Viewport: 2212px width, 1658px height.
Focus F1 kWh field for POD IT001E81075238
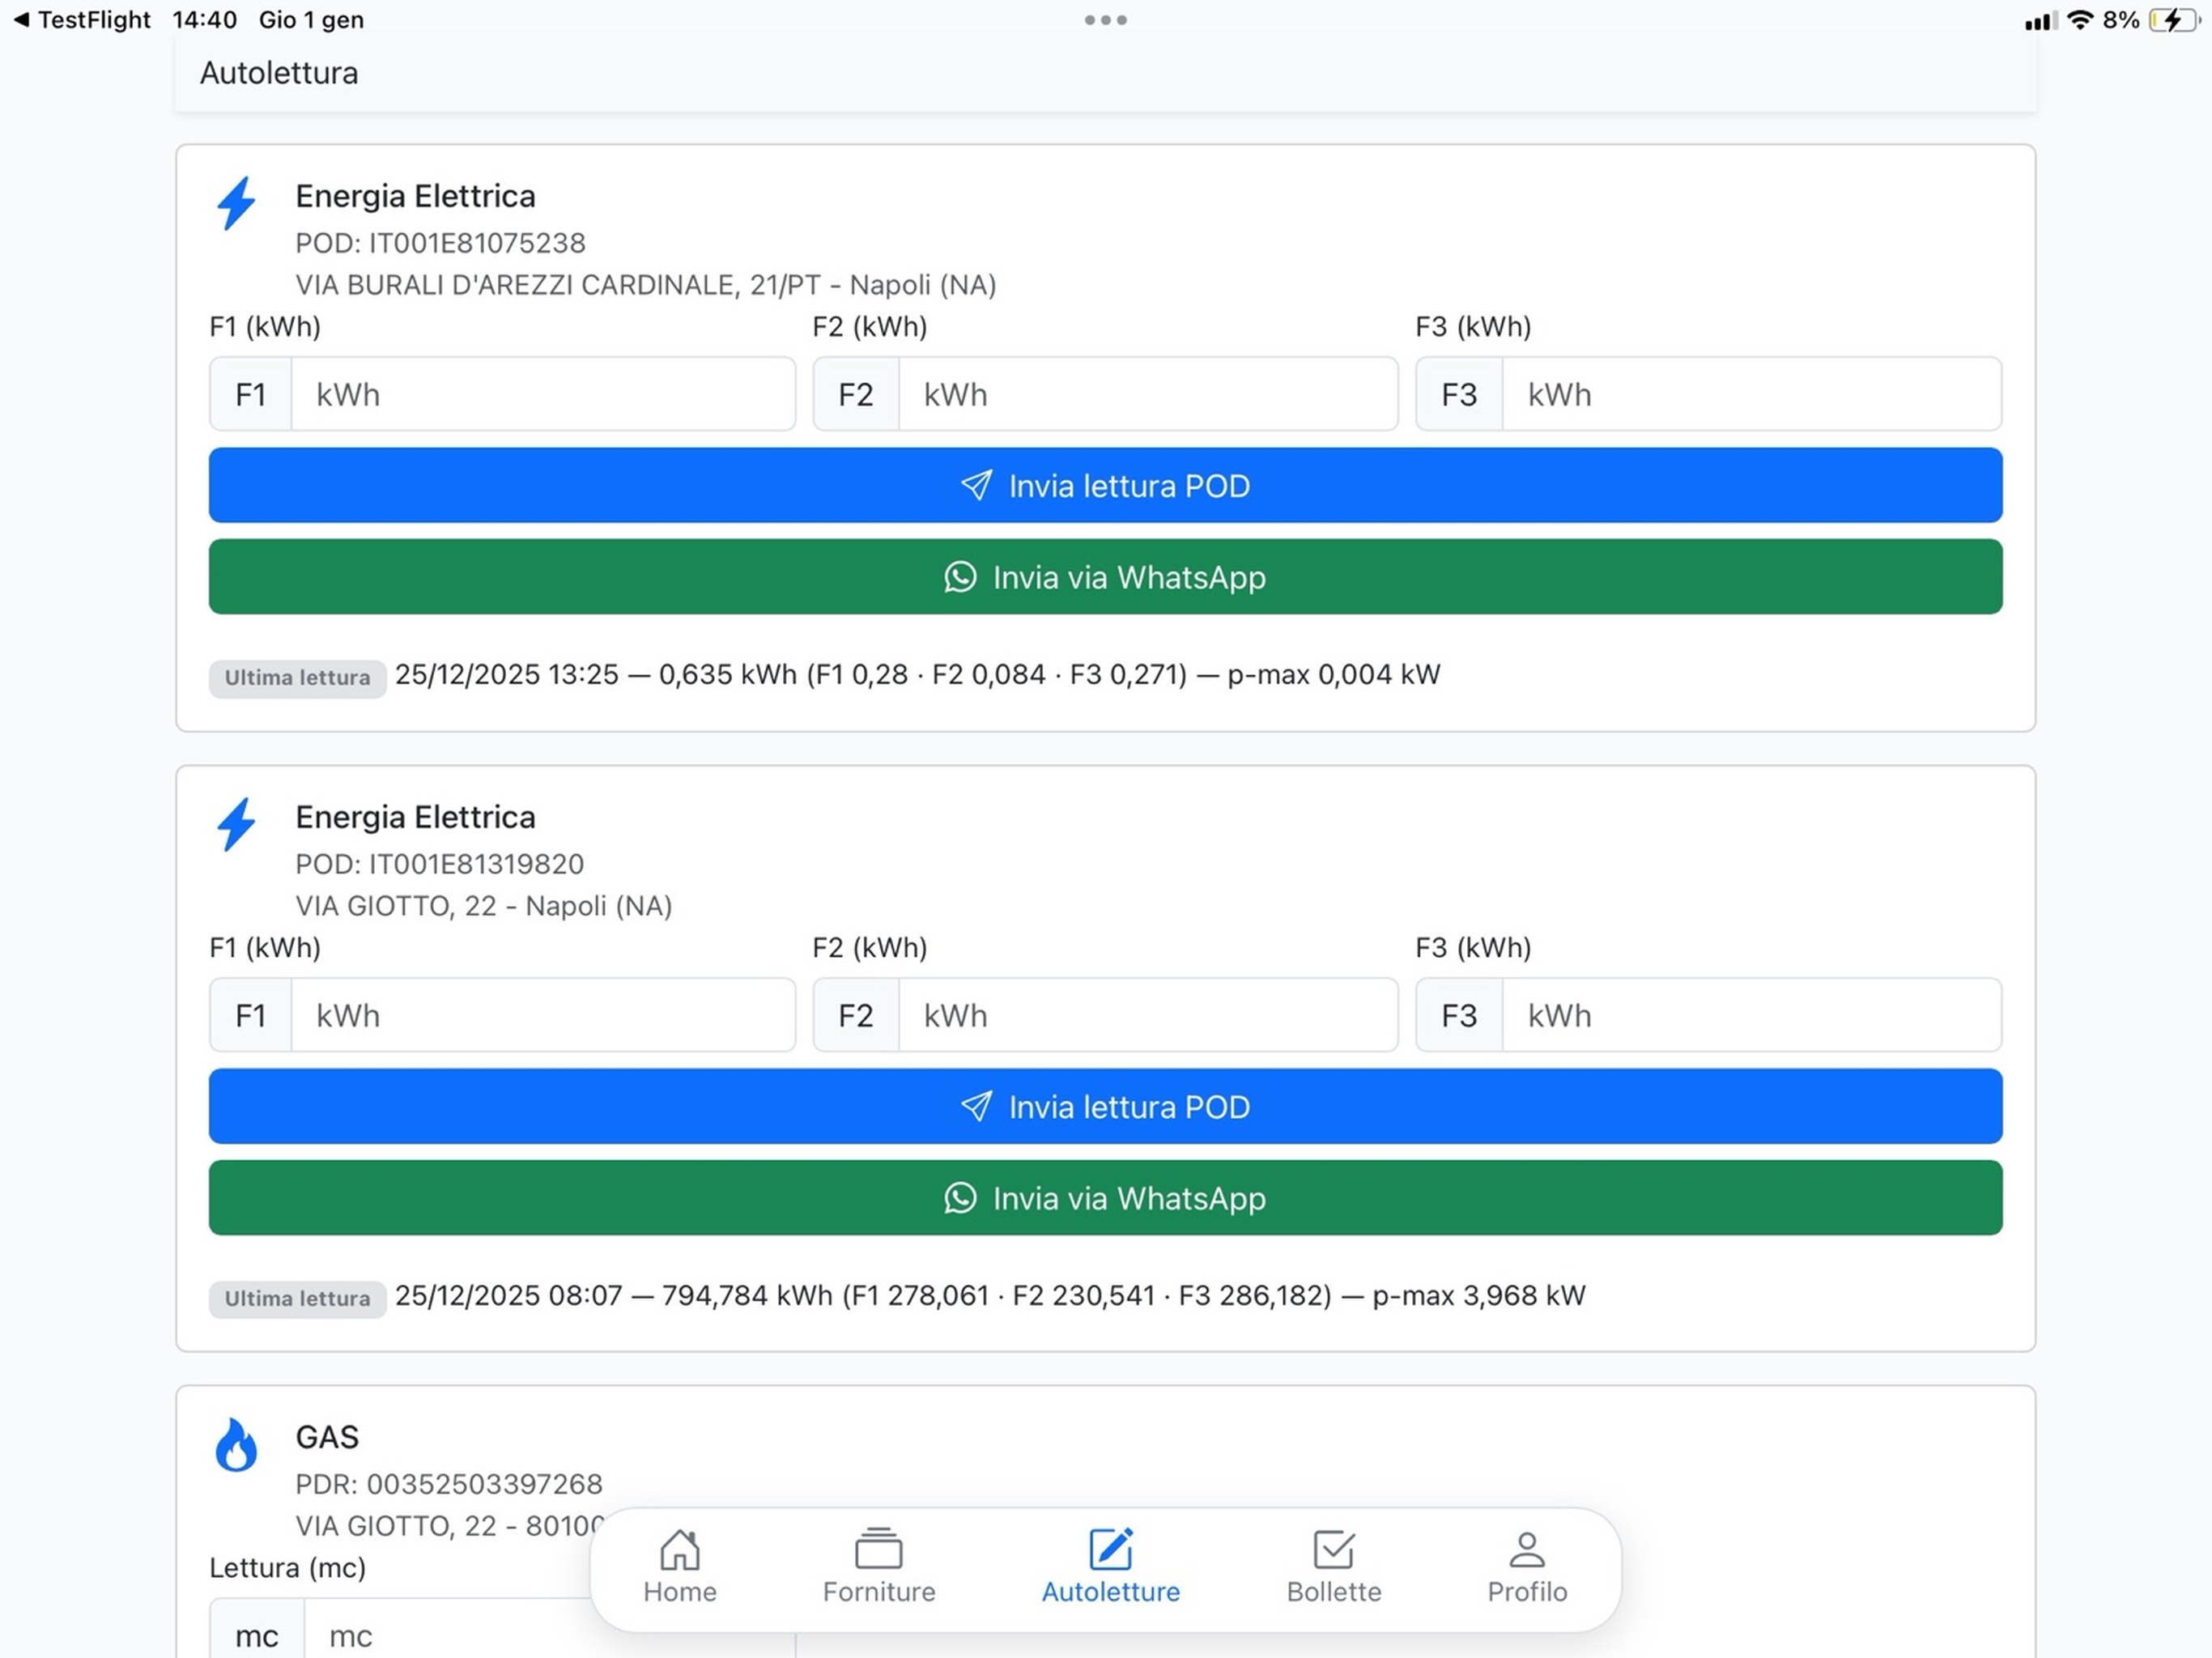[x=543, y=394]
